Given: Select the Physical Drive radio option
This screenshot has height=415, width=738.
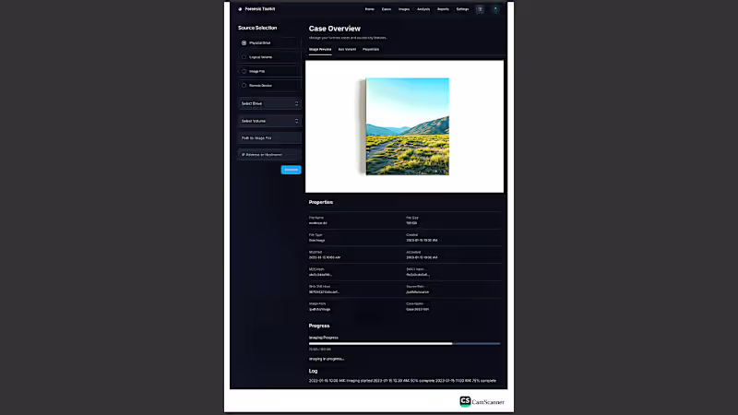Looking at the screenshot, I should (244, 42).
